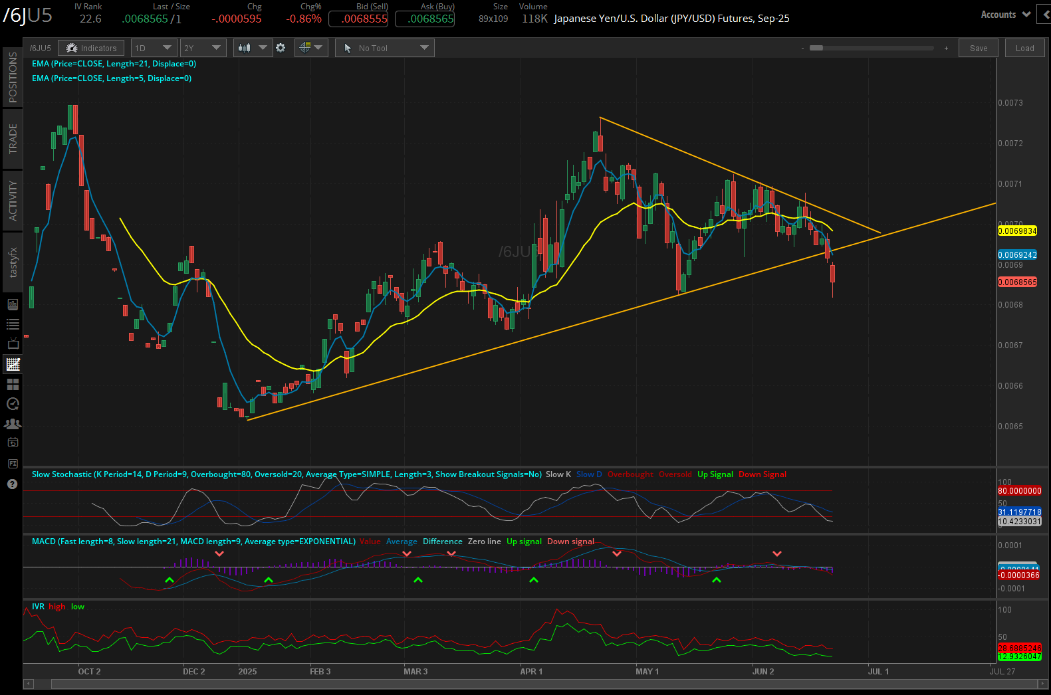Click the Indicators button
Image resolution: width=1051 pixels, height=695 pixels.
coord(91,48)
